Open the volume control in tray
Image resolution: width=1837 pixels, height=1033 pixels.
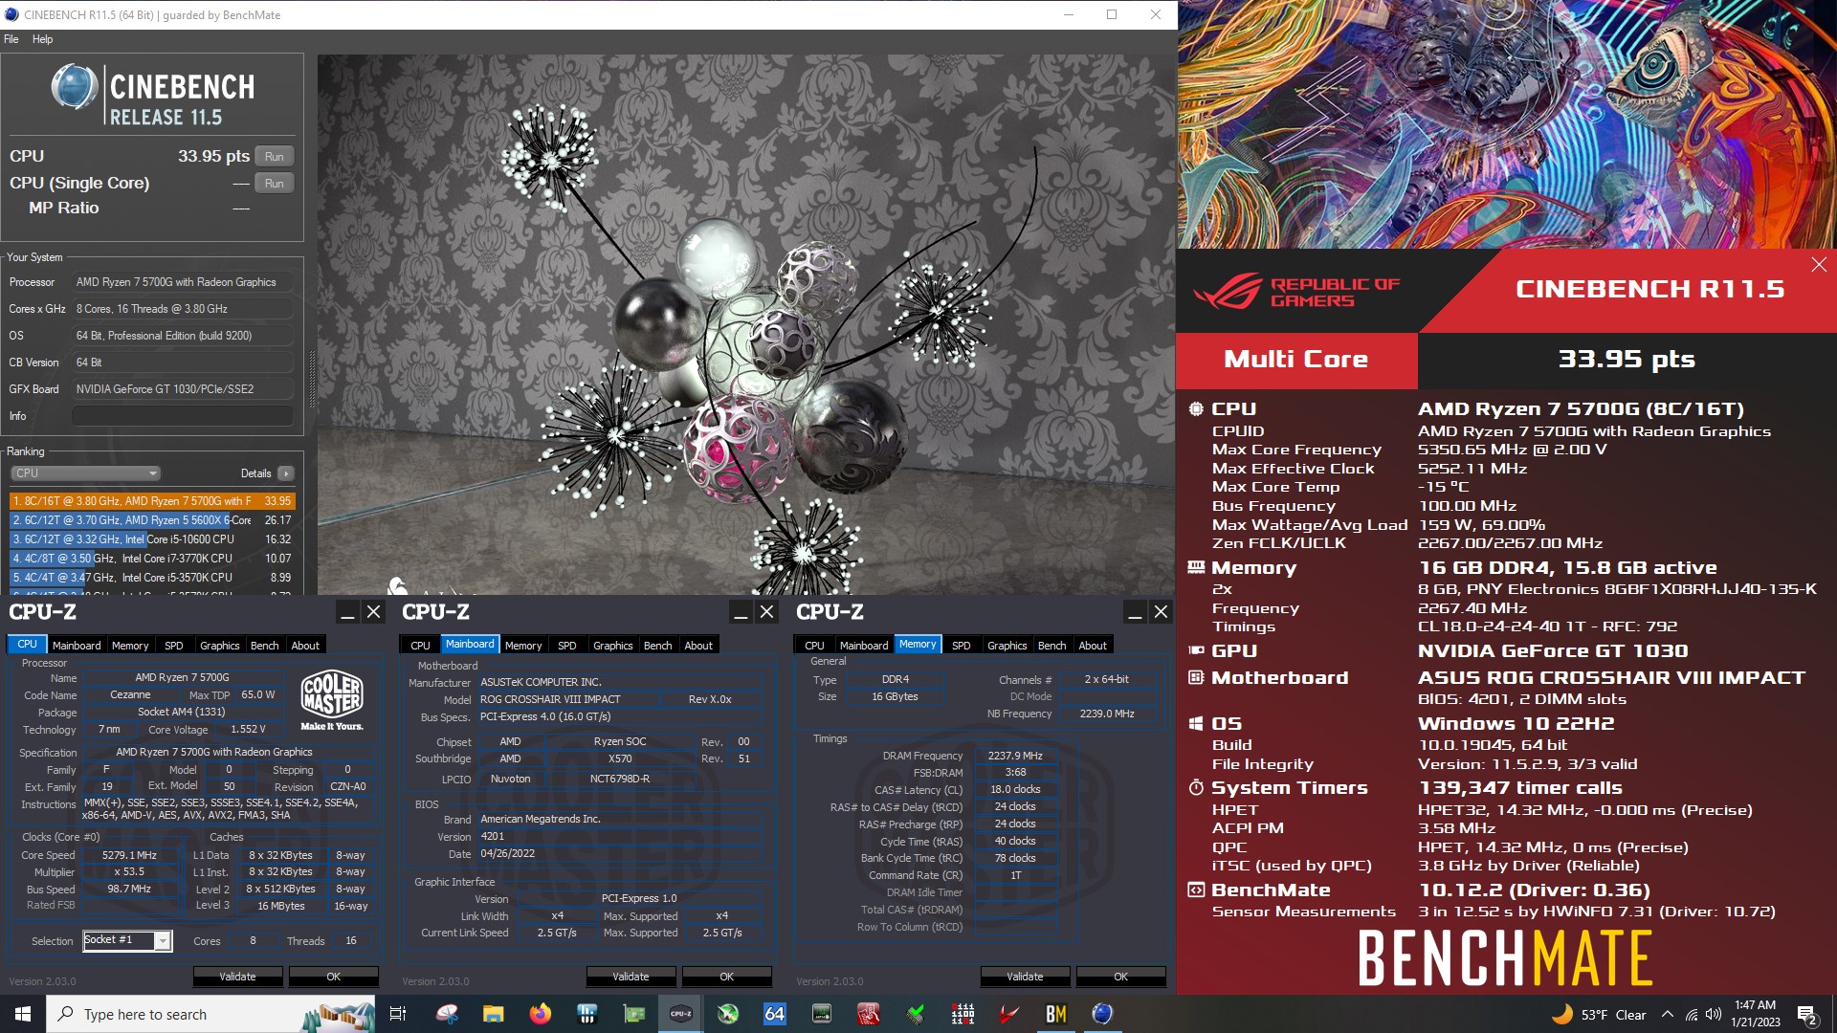(1714, 1015)
